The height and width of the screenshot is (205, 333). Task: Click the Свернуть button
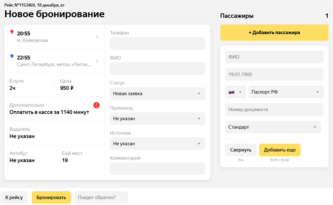pos(241,150)
